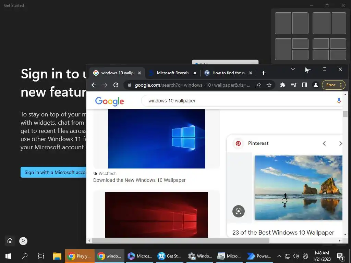The image size is (351, 263).
Task: Switch to Microsoft Reveals tab
Action: pyautogui.click(x=173, y=73)
